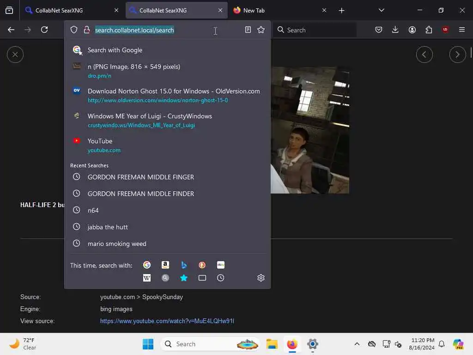Show previous image with left chevron circle
Screen dimensions: 473x355
click(424, 55)
